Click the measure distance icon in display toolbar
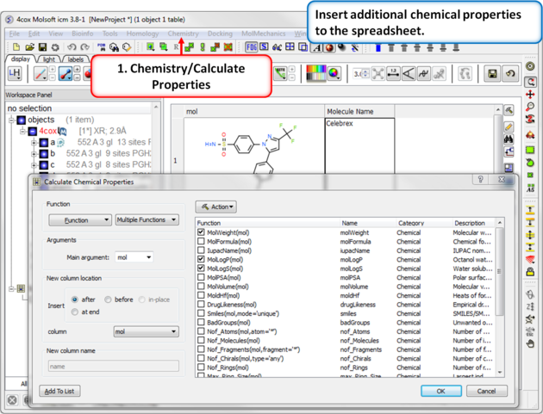543x414 pixels. (393, 75)
